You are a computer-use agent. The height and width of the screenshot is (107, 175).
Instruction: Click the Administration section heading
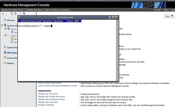pyautogui.click(x=45, y=91)
